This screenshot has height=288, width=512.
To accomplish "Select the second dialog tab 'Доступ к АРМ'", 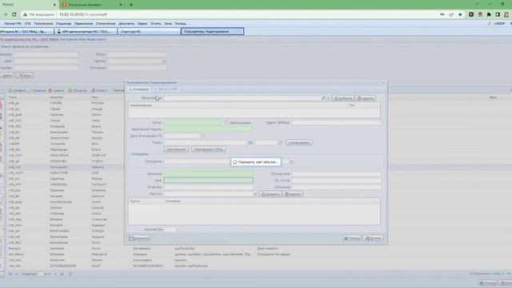I will [x=166, y=89].
